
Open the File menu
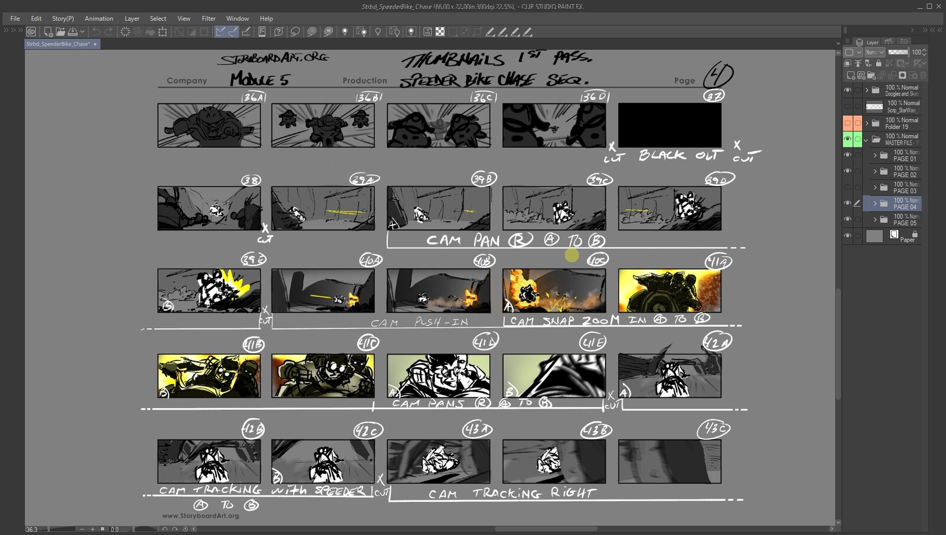15,18
